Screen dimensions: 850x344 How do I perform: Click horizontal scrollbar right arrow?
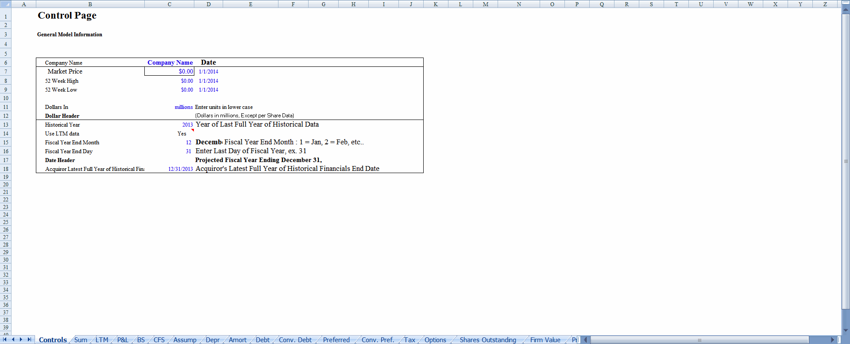tap(832, 340)
